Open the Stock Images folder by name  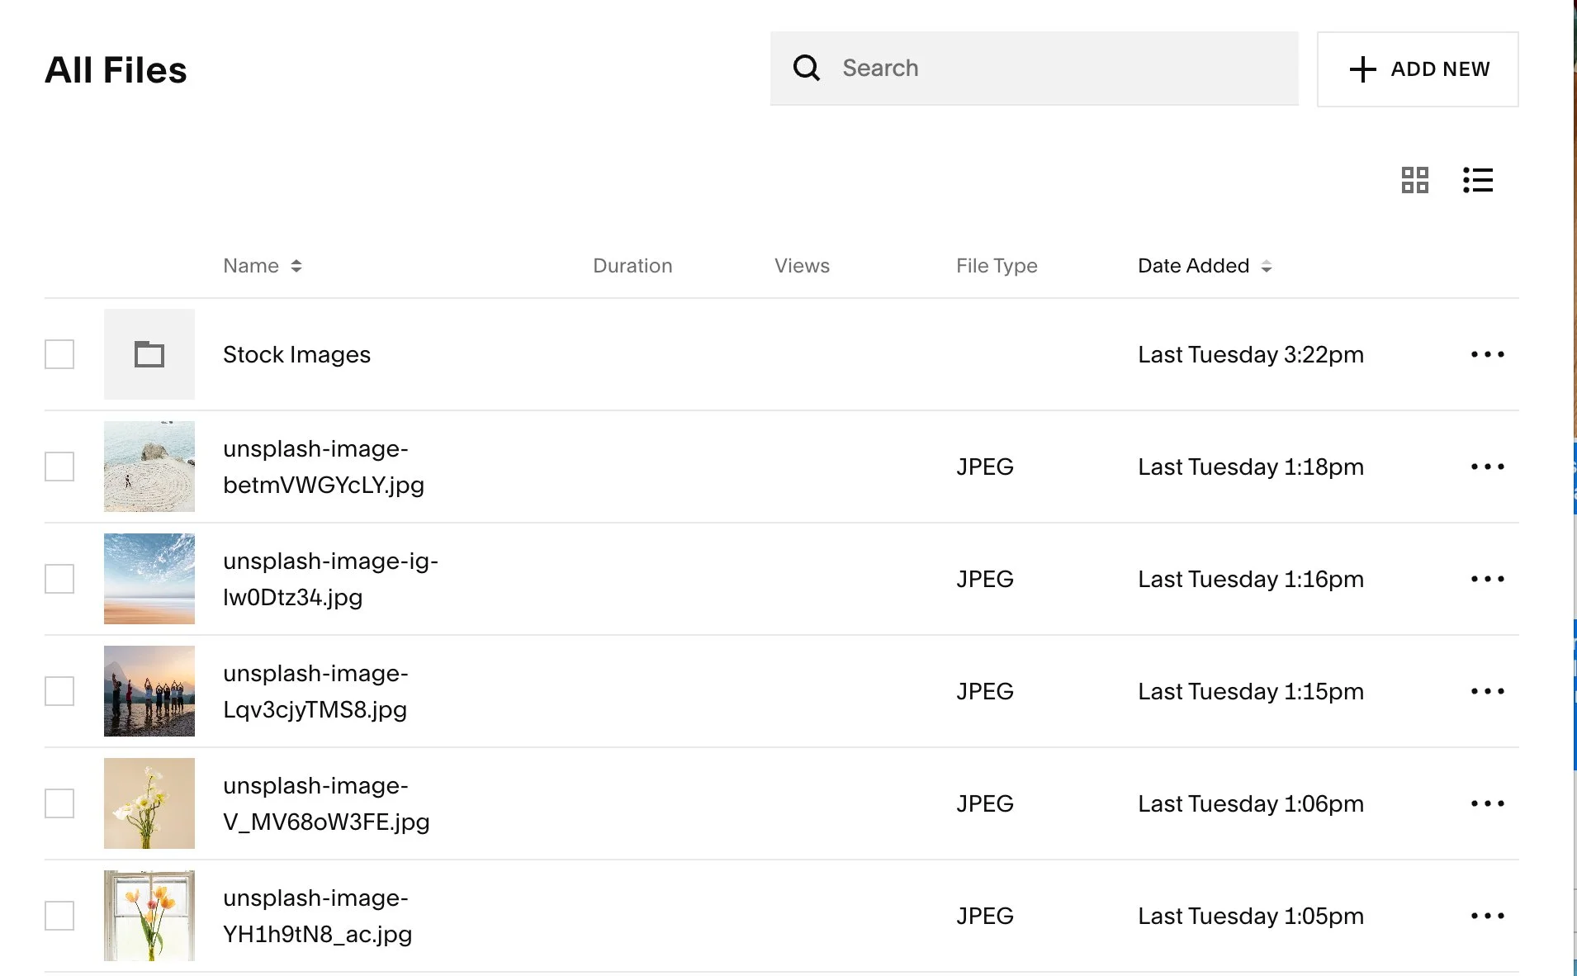[x=296, y=354]
